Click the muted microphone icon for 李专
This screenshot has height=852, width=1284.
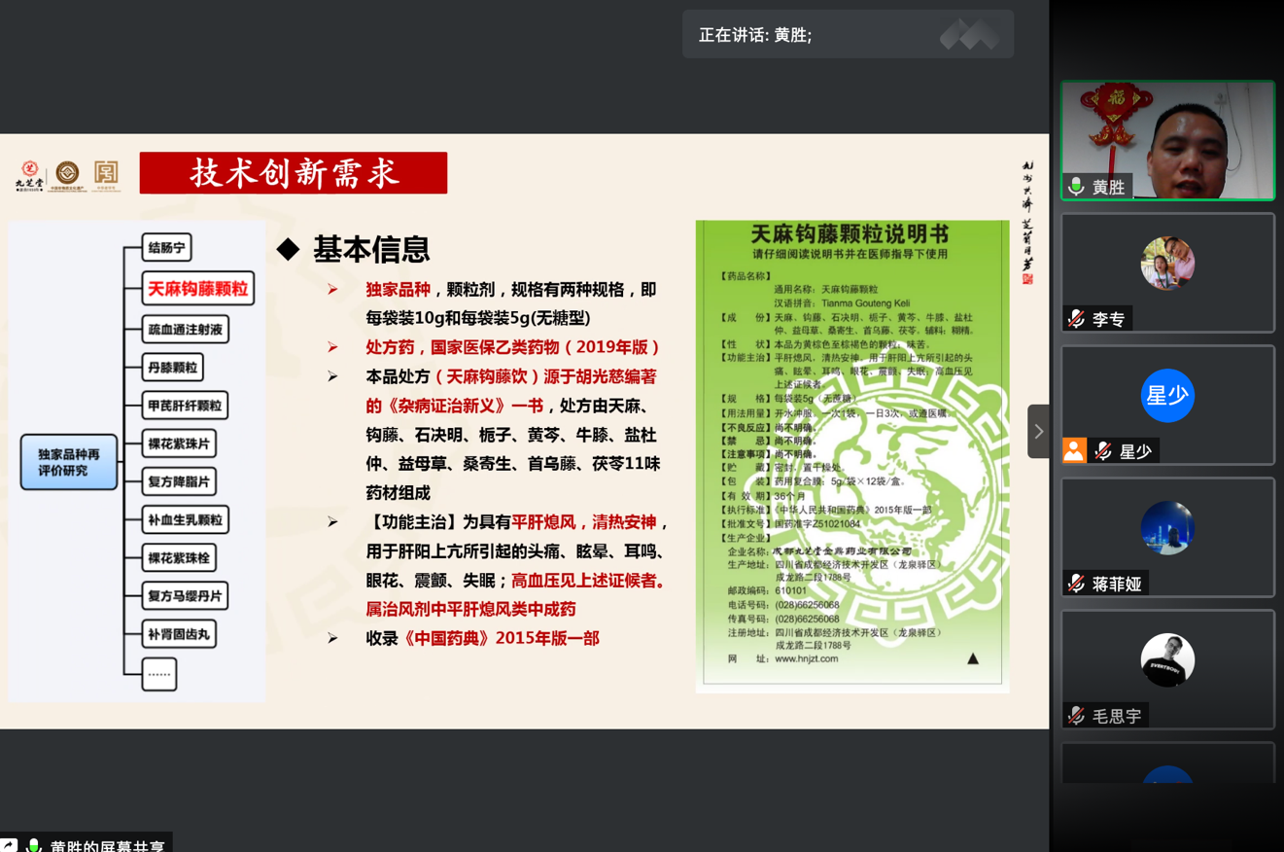coord(1076,318)
